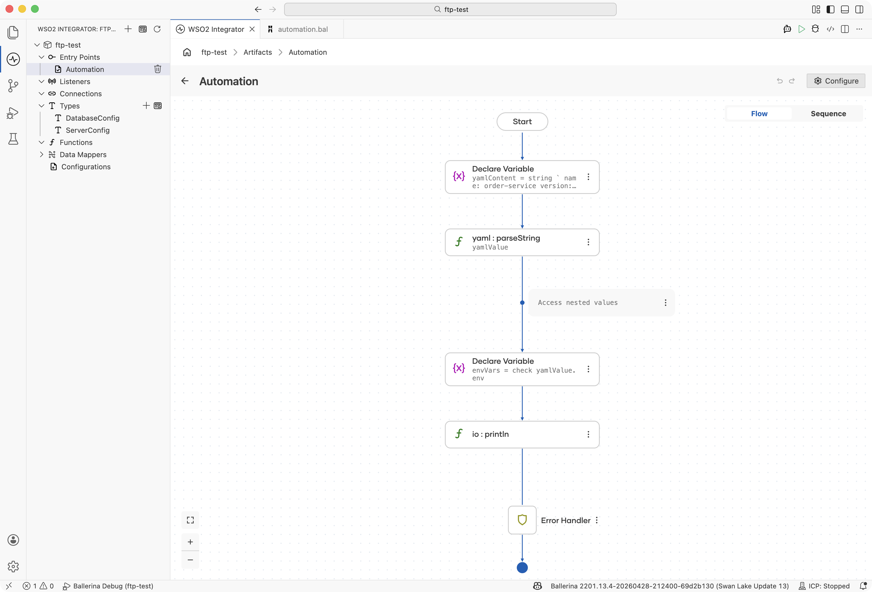This screenshot has height=592, width=872.
Task: Click the plus icon in WSO2 Integrator header
Action: click(x=128, y=29)
